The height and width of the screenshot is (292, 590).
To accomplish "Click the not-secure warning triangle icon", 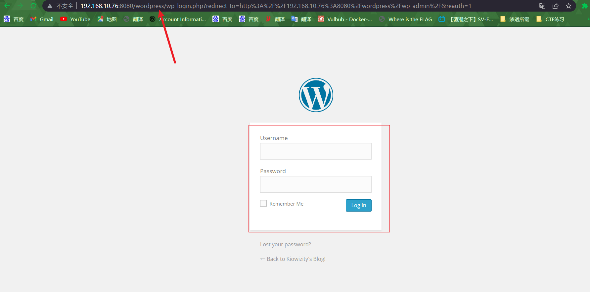I will [x=50, y=6].
